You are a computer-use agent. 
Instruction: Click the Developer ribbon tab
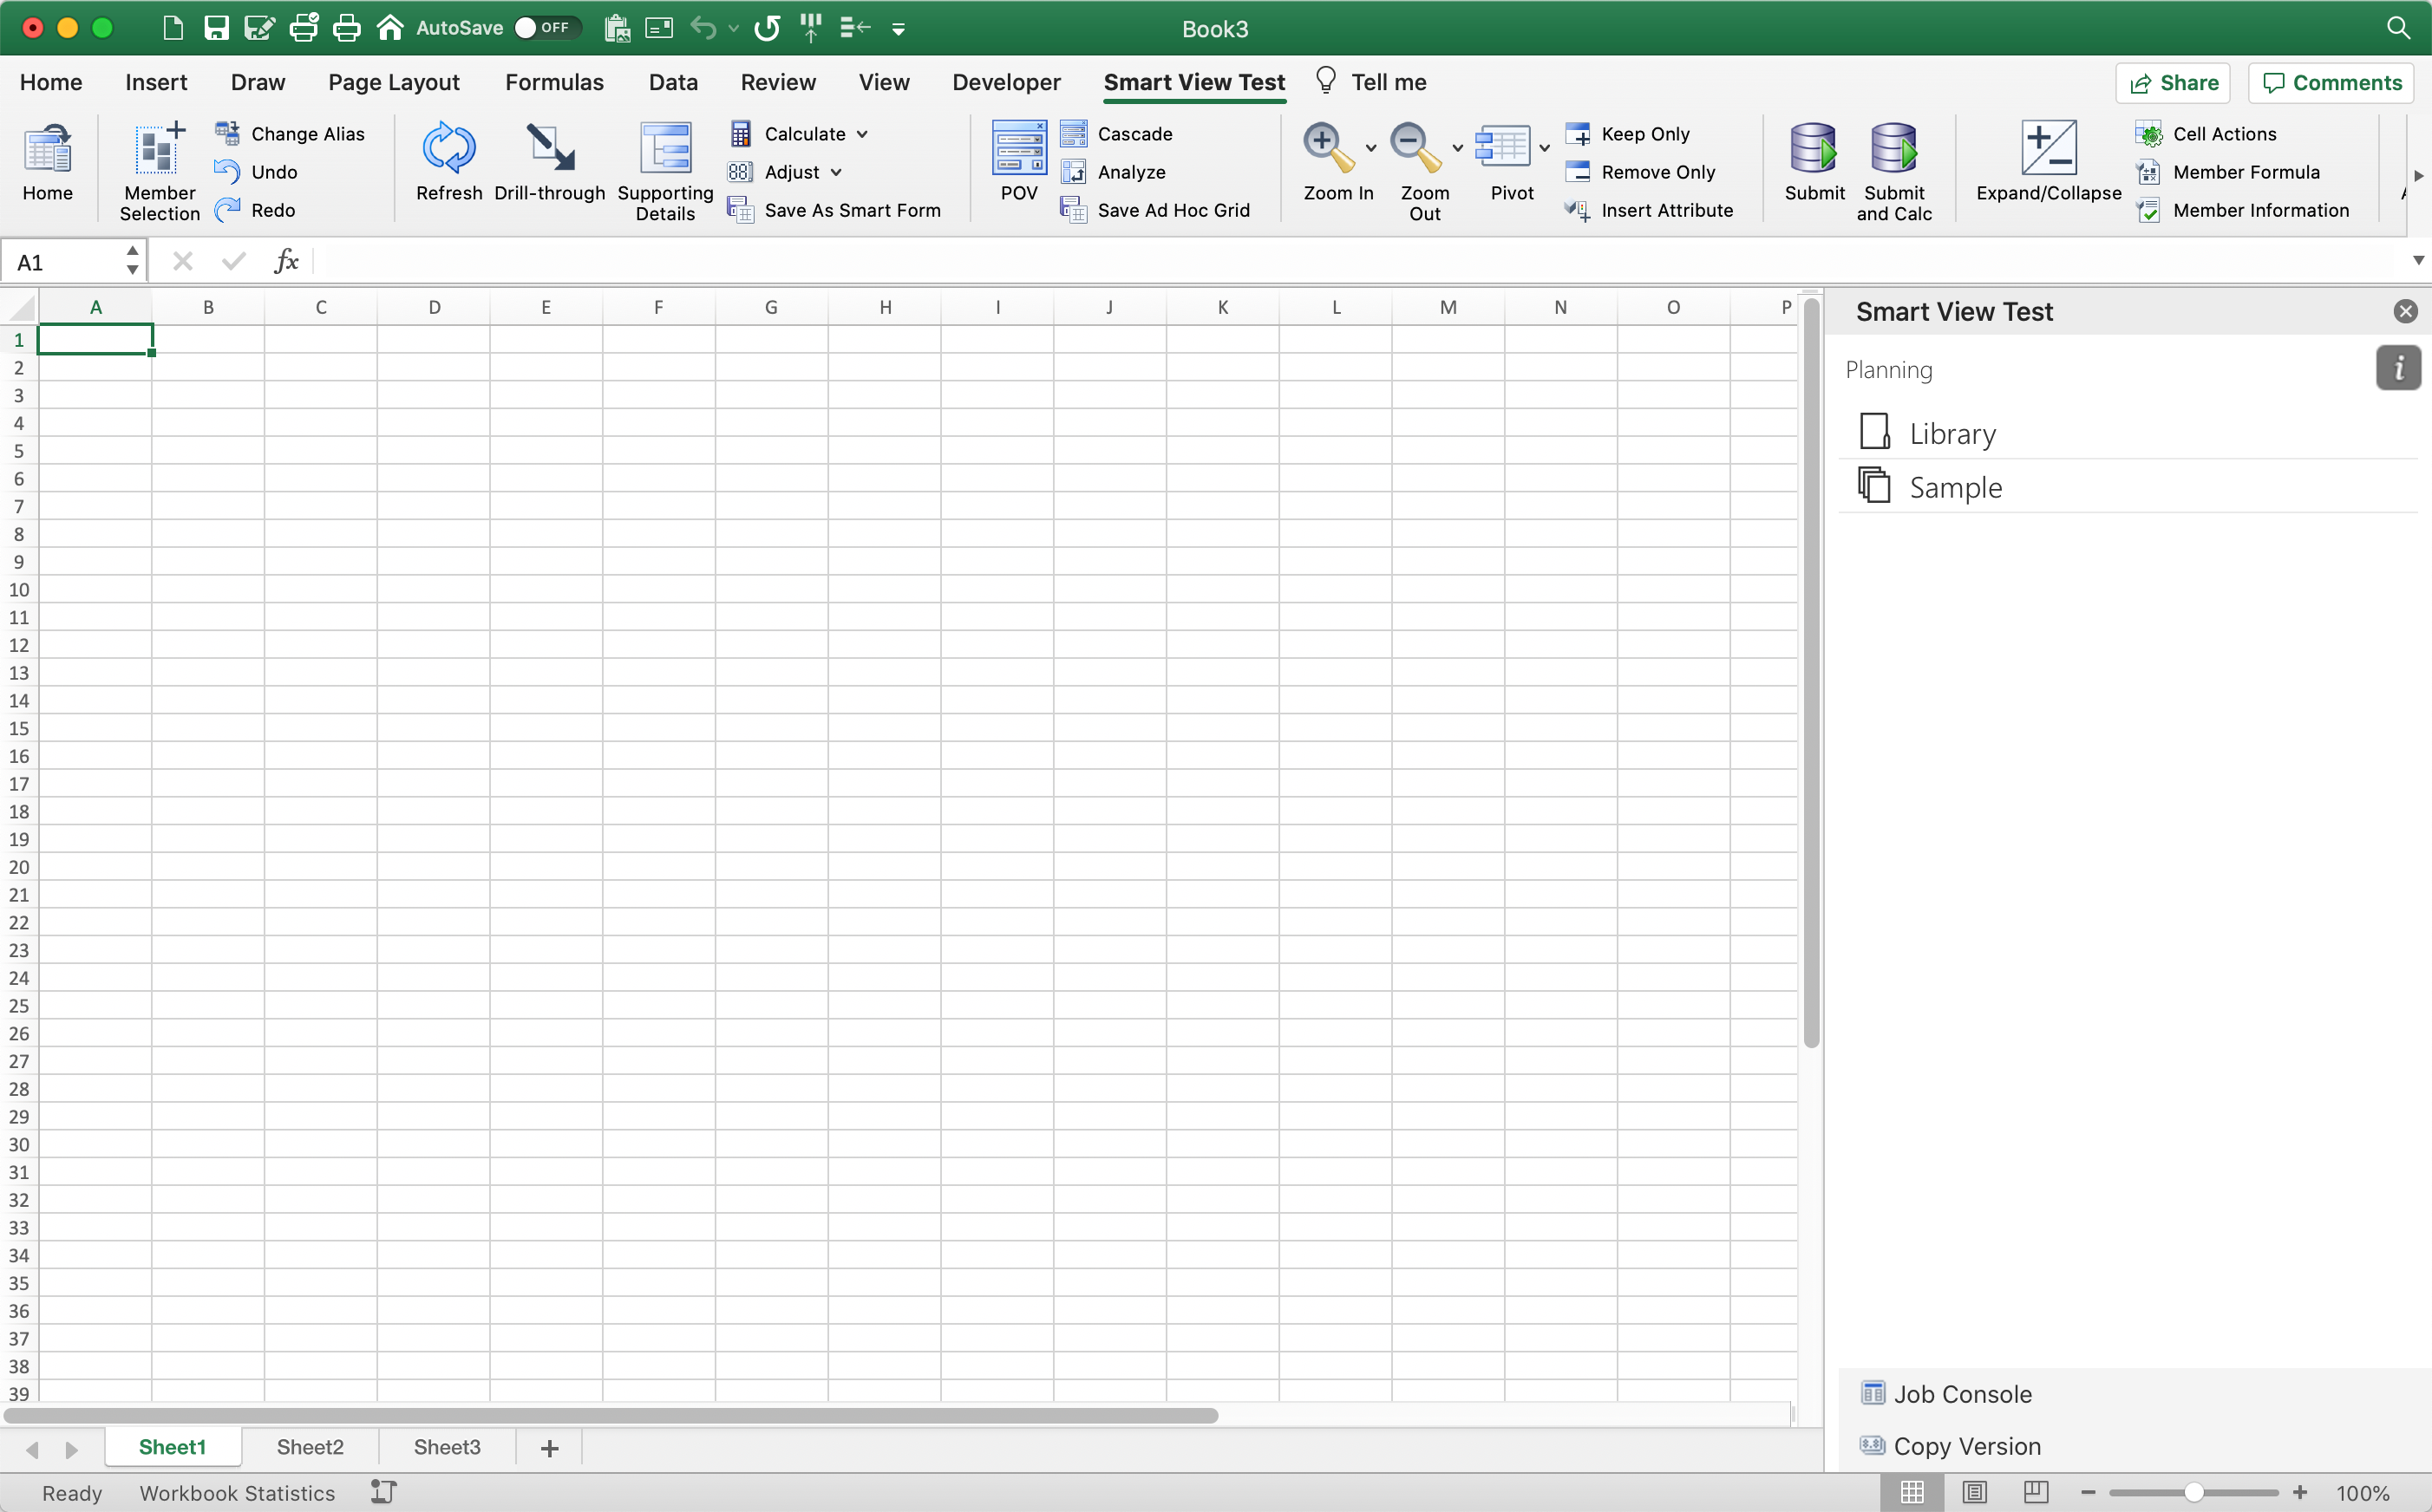1007,81
